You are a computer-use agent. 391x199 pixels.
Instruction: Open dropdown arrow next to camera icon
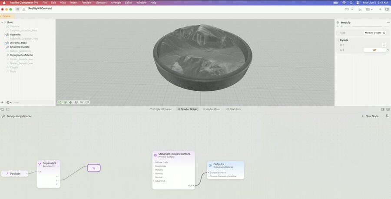pos(372,10)
